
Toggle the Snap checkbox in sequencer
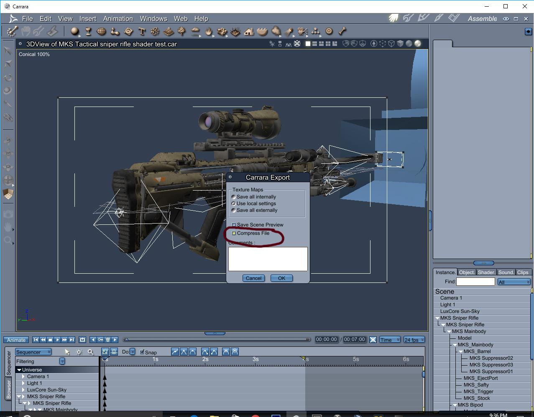[142, 352]
